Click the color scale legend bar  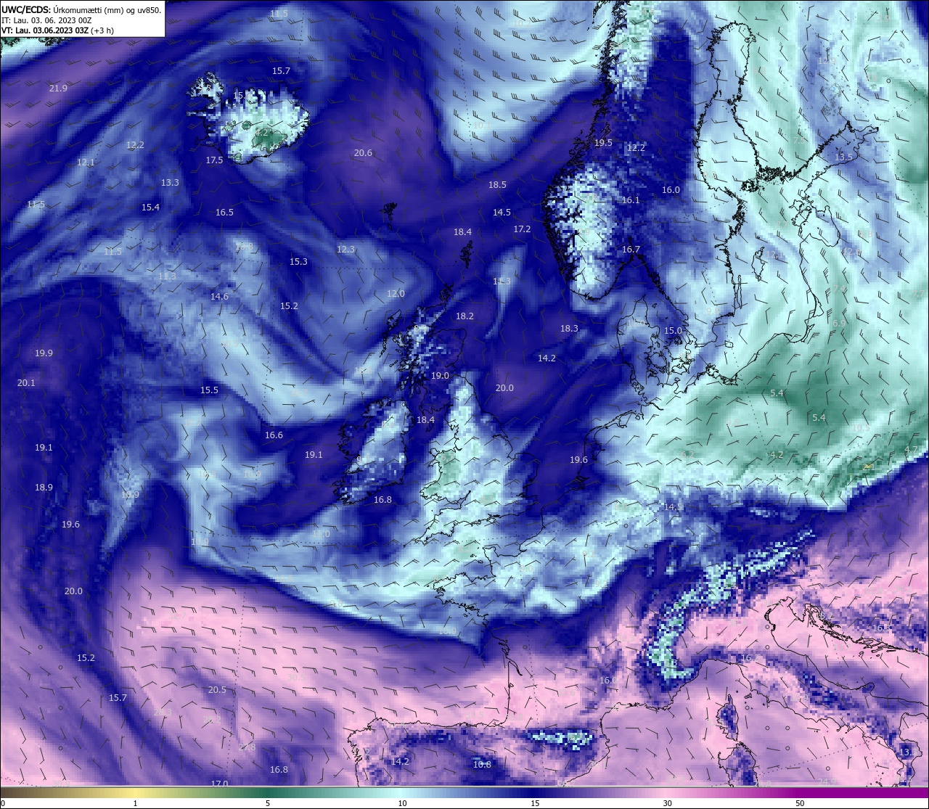coord(464,792)
